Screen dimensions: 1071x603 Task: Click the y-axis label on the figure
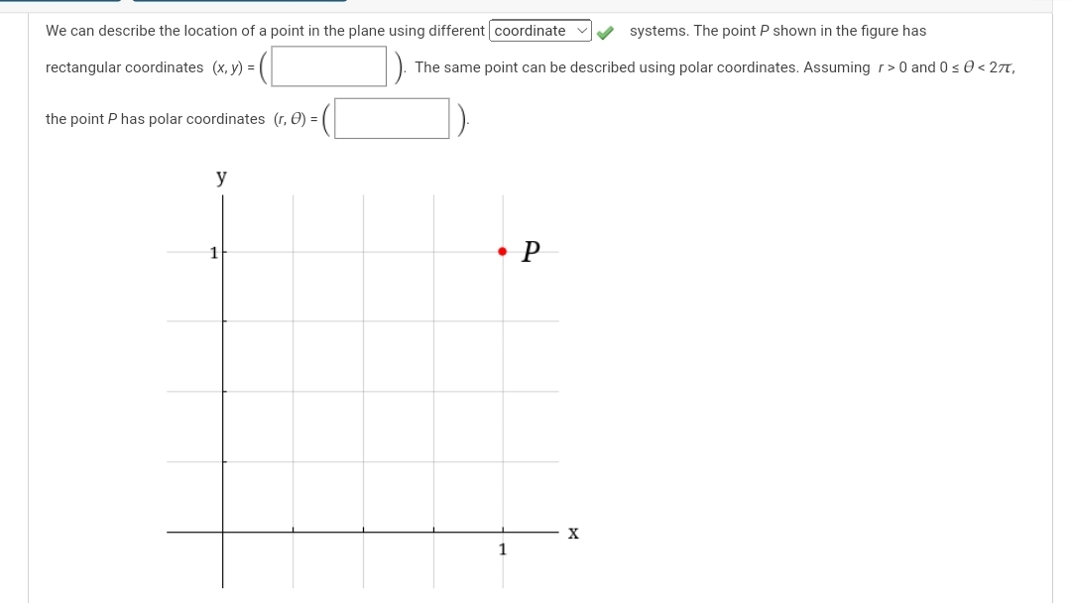point(220,177)
